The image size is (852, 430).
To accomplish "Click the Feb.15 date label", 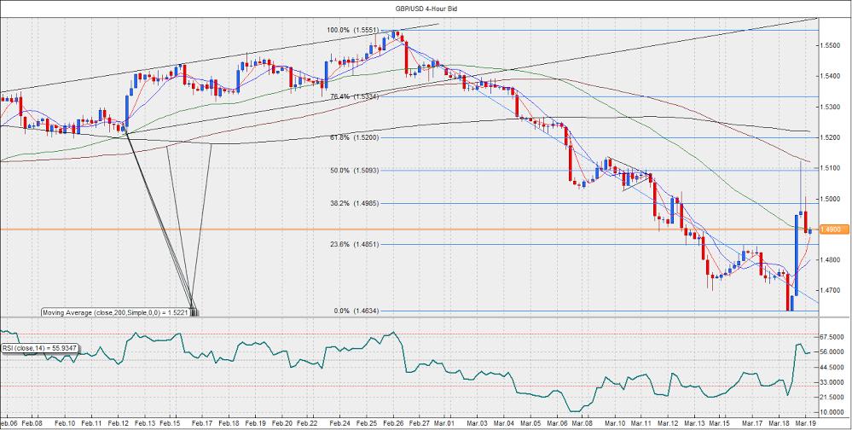I will click(171, 422).
